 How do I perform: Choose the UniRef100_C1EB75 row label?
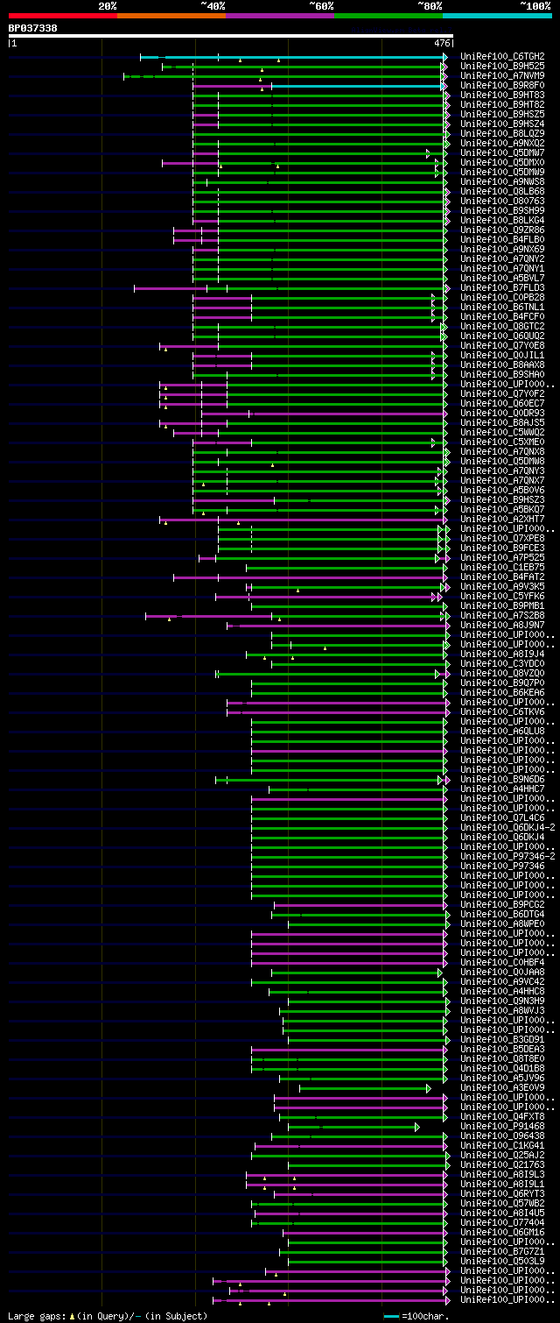pyautogui.click(x=502, y=567)
